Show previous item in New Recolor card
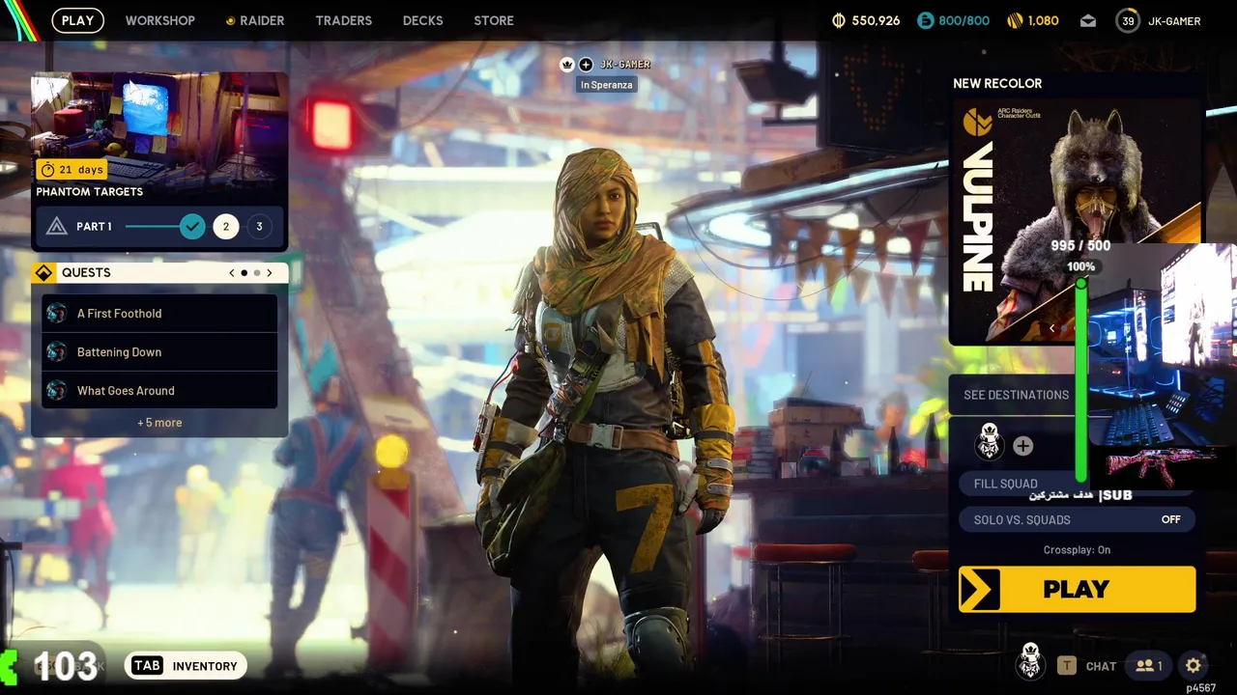Viewport: 1237px width, 695px height. (1051, 329)
